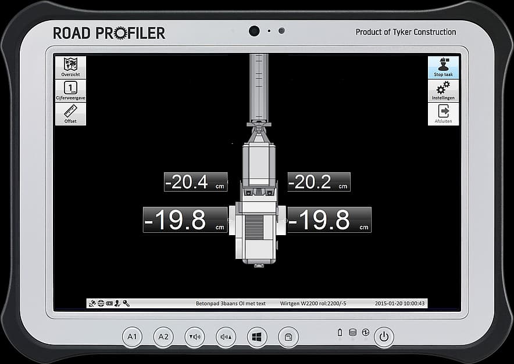Click the globe icon in status bar
The image size is (514, 364).
(101, 304)
